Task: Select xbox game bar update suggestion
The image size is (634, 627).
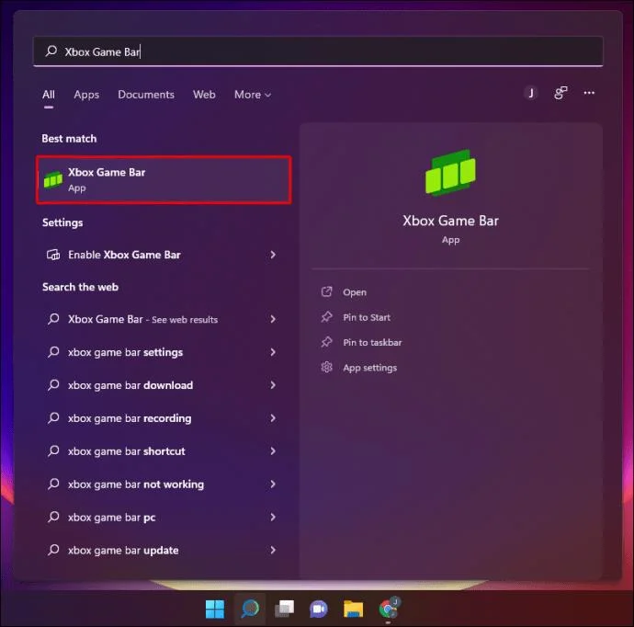Action: coord(162,550)
